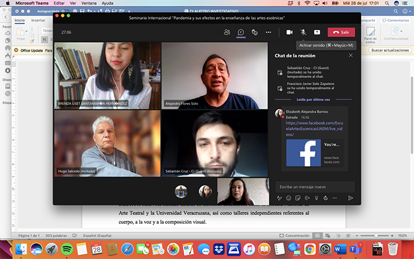The height and width of the screenshot is (259, 414).
Task: Open the Facebook live videos link
Action: (314, 129)
